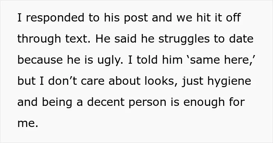Click the word 'about' in fourth line
This screenshot has height=143, width=273.
(x=124, y=81)
